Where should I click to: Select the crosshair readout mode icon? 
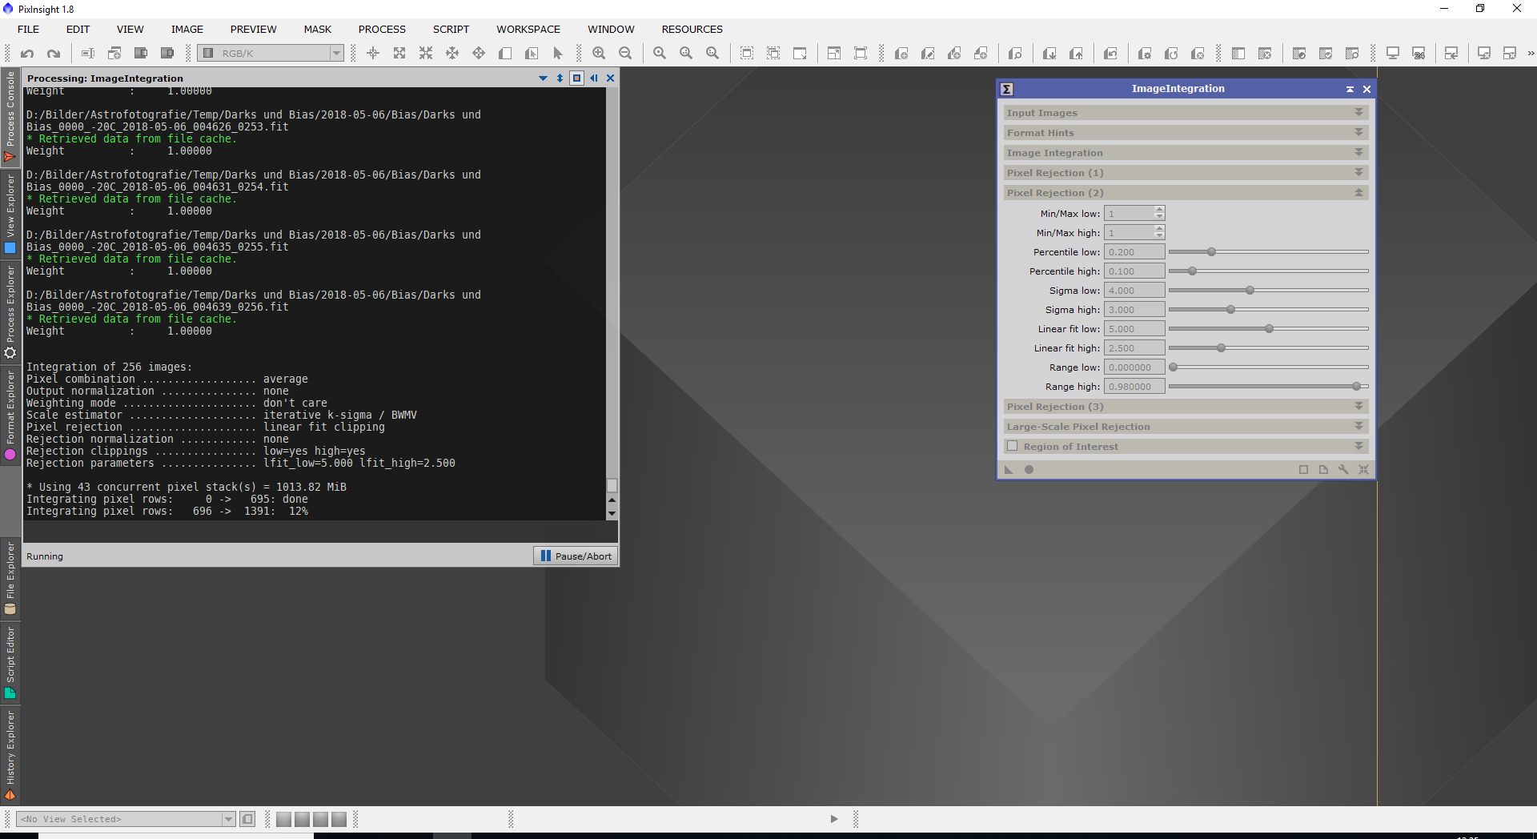[x=373, y=54]
